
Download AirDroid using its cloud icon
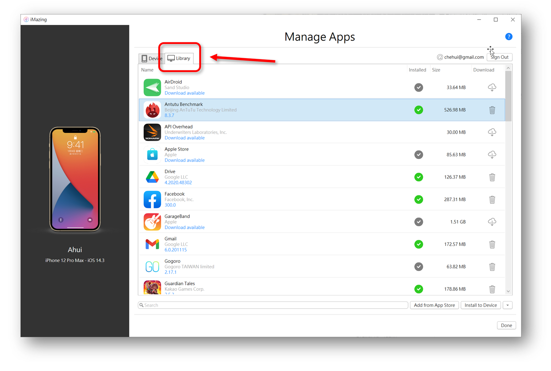click(x=492, y=87)
